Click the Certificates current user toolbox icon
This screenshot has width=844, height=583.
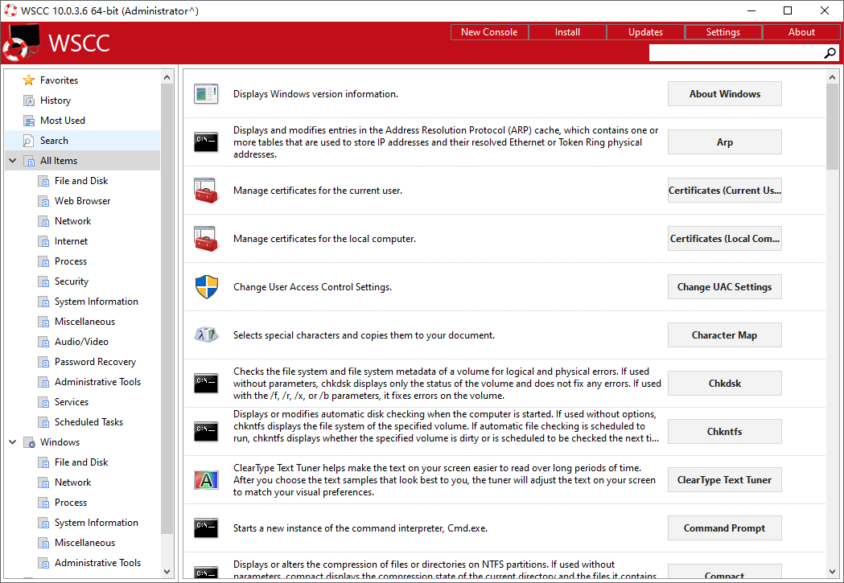click(x=206, y=191)
